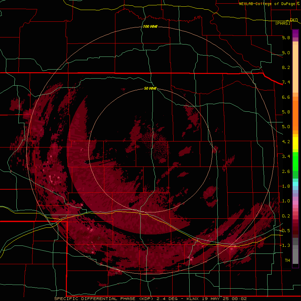The width and height of the screenshot is (301, 301).
Task: Click the TH threshold label
Action: pos(287,261)
